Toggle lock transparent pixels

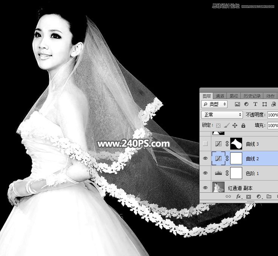(218, 125)
